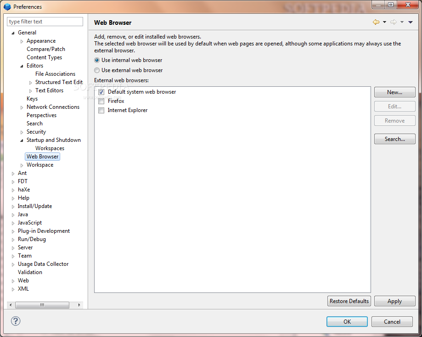The height and width of the screenshot is (337, 422).
Task: Collapse the Startup and Shutdown node
Action: [22, 140]
